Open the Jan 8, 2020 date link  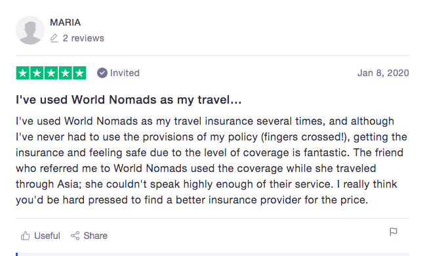[383, 73]
